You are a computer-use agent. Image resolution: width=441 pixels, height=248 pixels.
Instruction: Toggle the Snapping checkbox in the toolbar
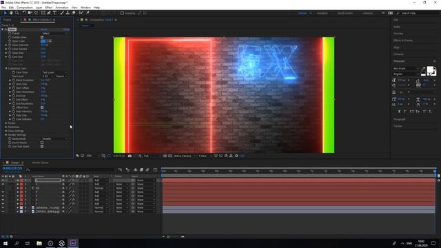[x=122, y=13]
